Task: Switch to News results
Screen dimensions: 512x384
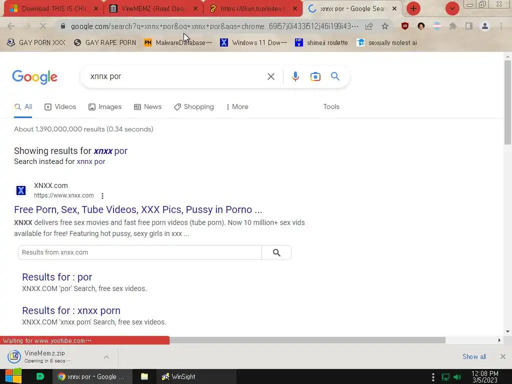Action: pyautogui.click(x=148, y=107)
